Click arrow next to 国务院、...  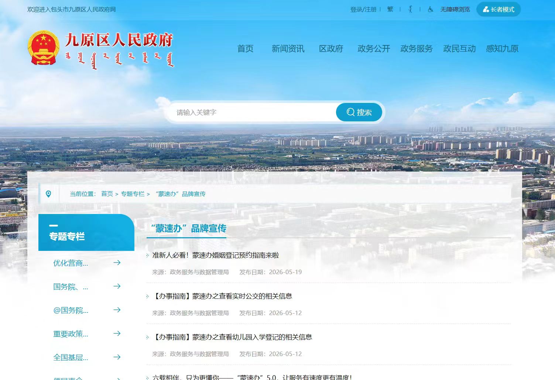[117, 286]
